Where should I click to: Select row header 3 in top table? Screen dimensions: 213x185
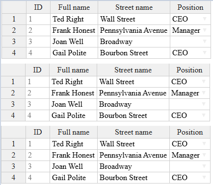14,42
